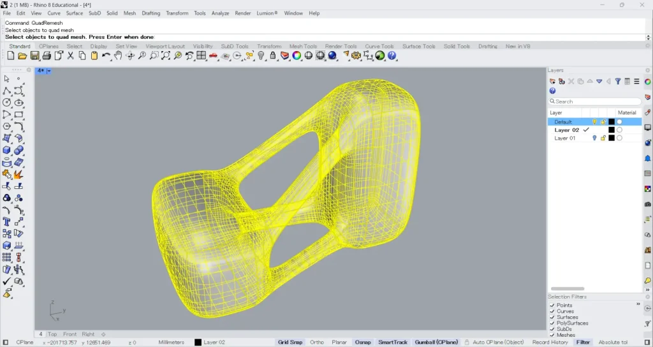The width and height of the screenshot is (653, 347).
Task: Toggle the PolySurfaces selection filter checkbox
Action: tap(552, 323)
